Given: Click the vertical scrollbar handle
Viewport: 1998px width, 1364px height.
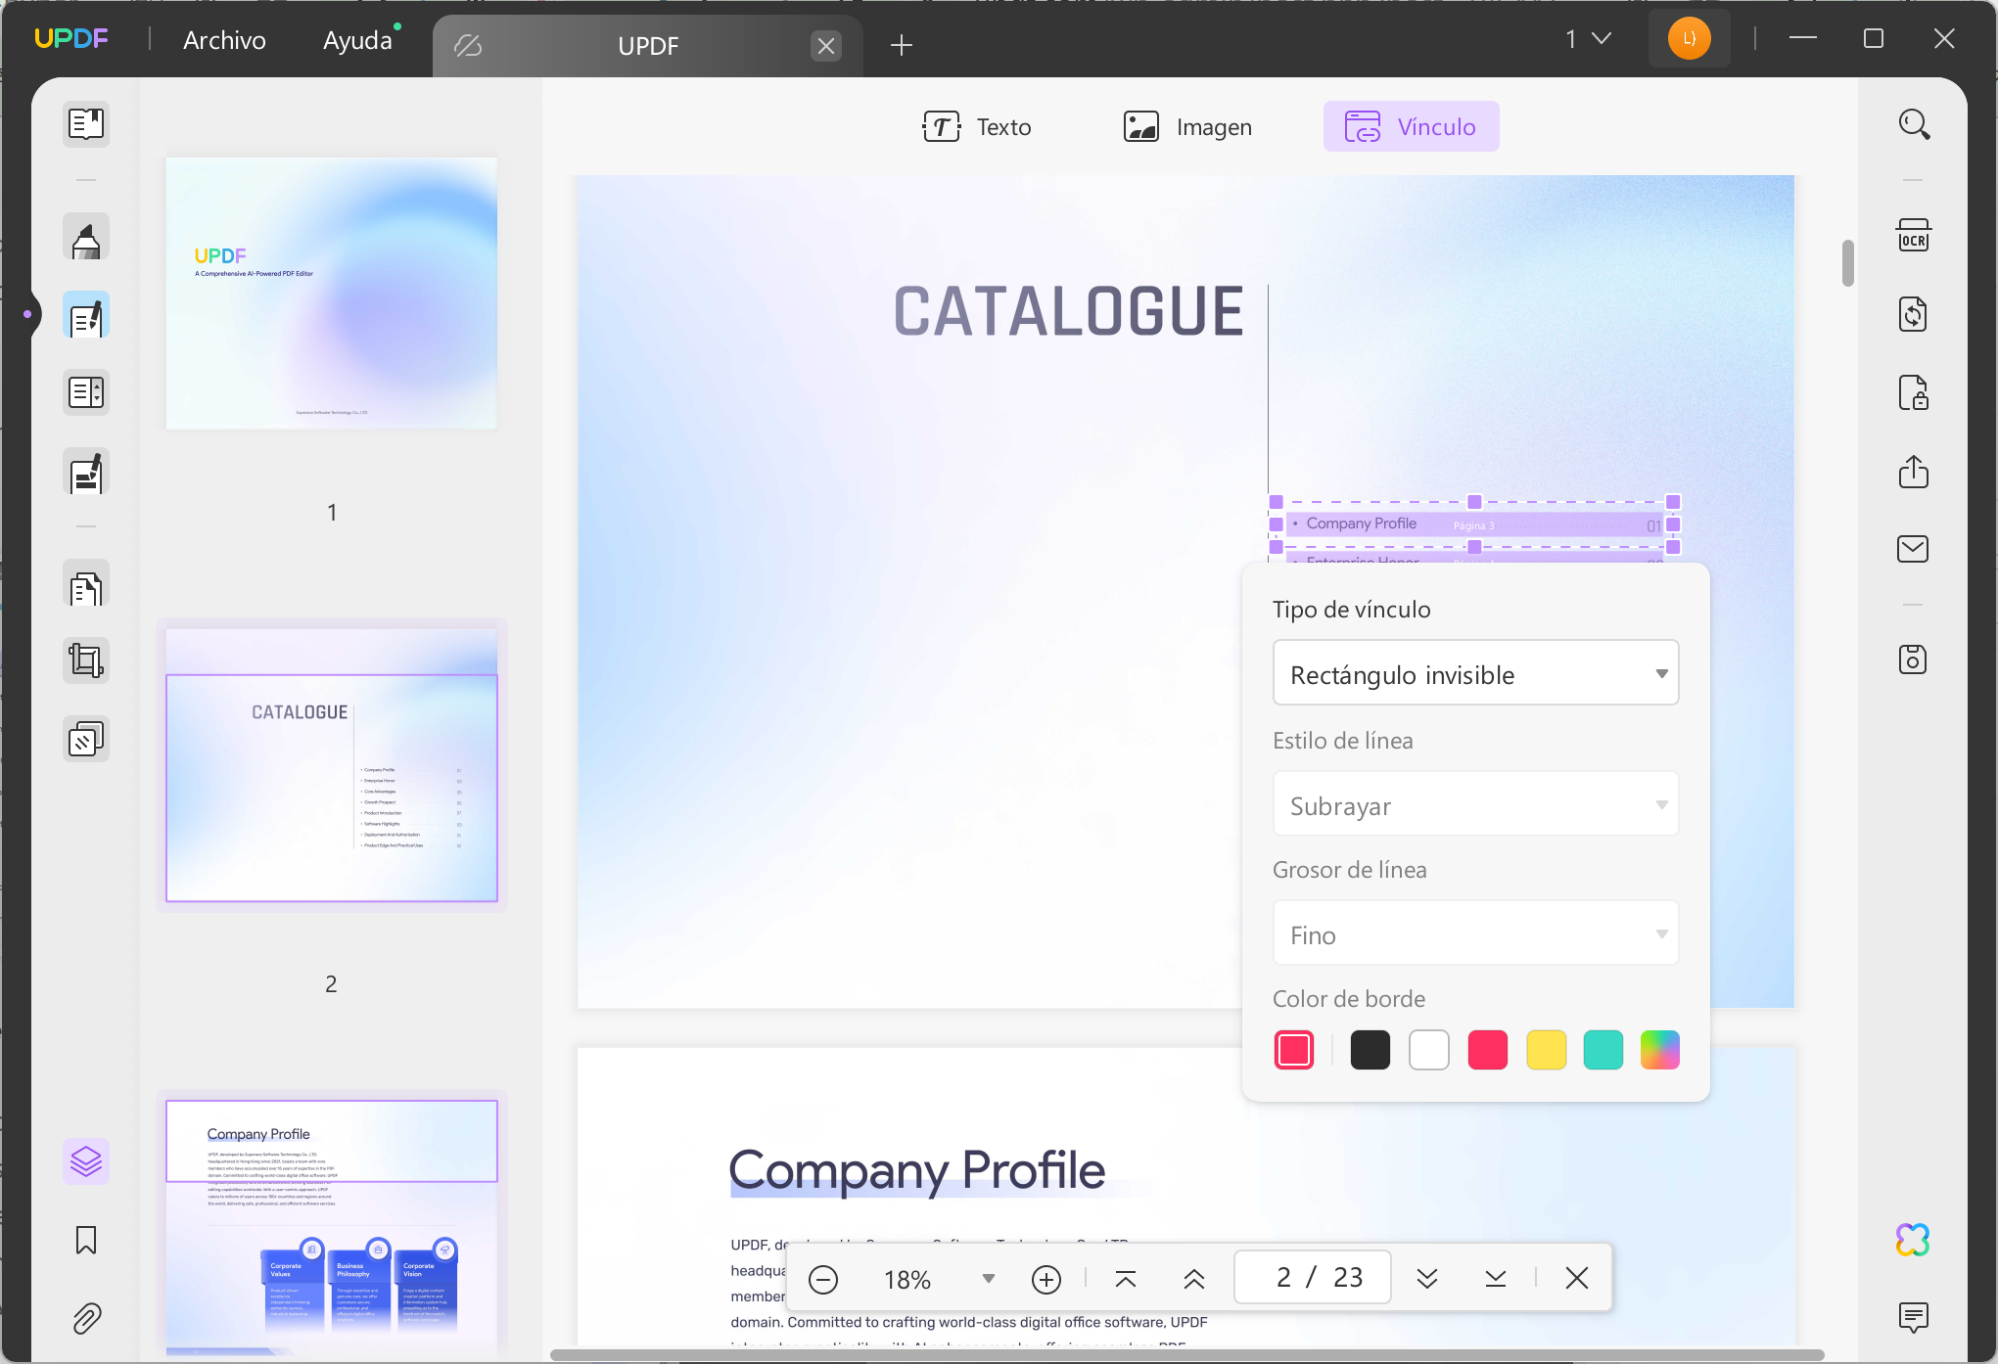Looking at the screenshot, I should click(x=1847, y=262).
